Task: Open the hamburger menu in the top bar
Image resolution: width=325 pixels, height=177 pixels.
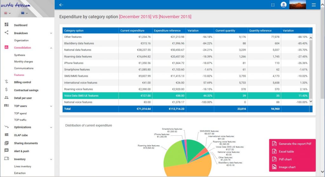Action: click(314, 5)
